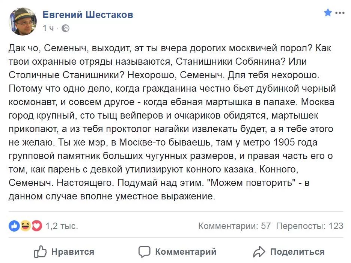Image resolution: width=351 pixels, height=263 pixels.
Task: Like the post with Нравится button
Action: pos(64,252)
